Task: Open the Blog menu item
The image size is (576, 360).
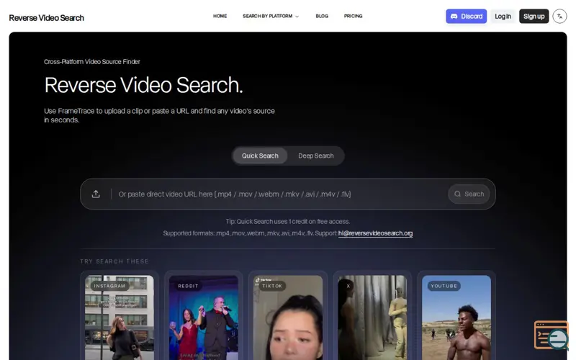Action: pyautogui.click(x=322, y=16)
